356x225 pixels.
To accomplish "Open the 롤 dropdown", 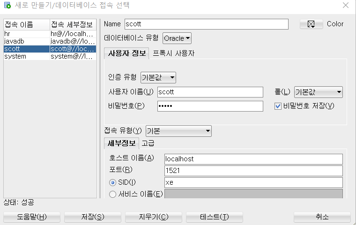I will pyautogui.click(x=319, y=92).
